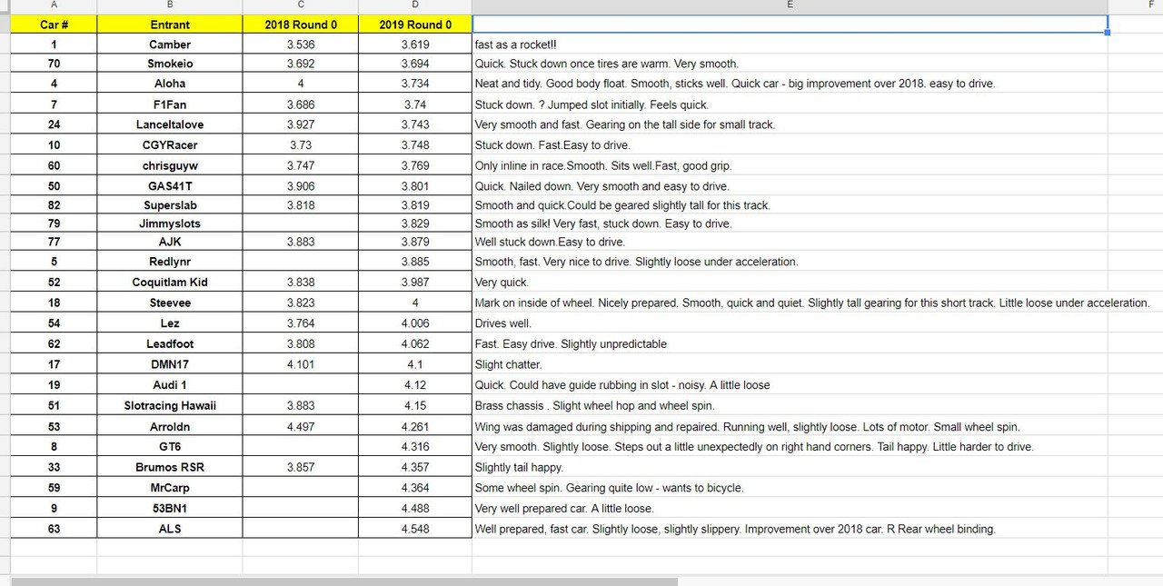Click the 2018 time '4.497' for Arroldn

tap(301, 427)
